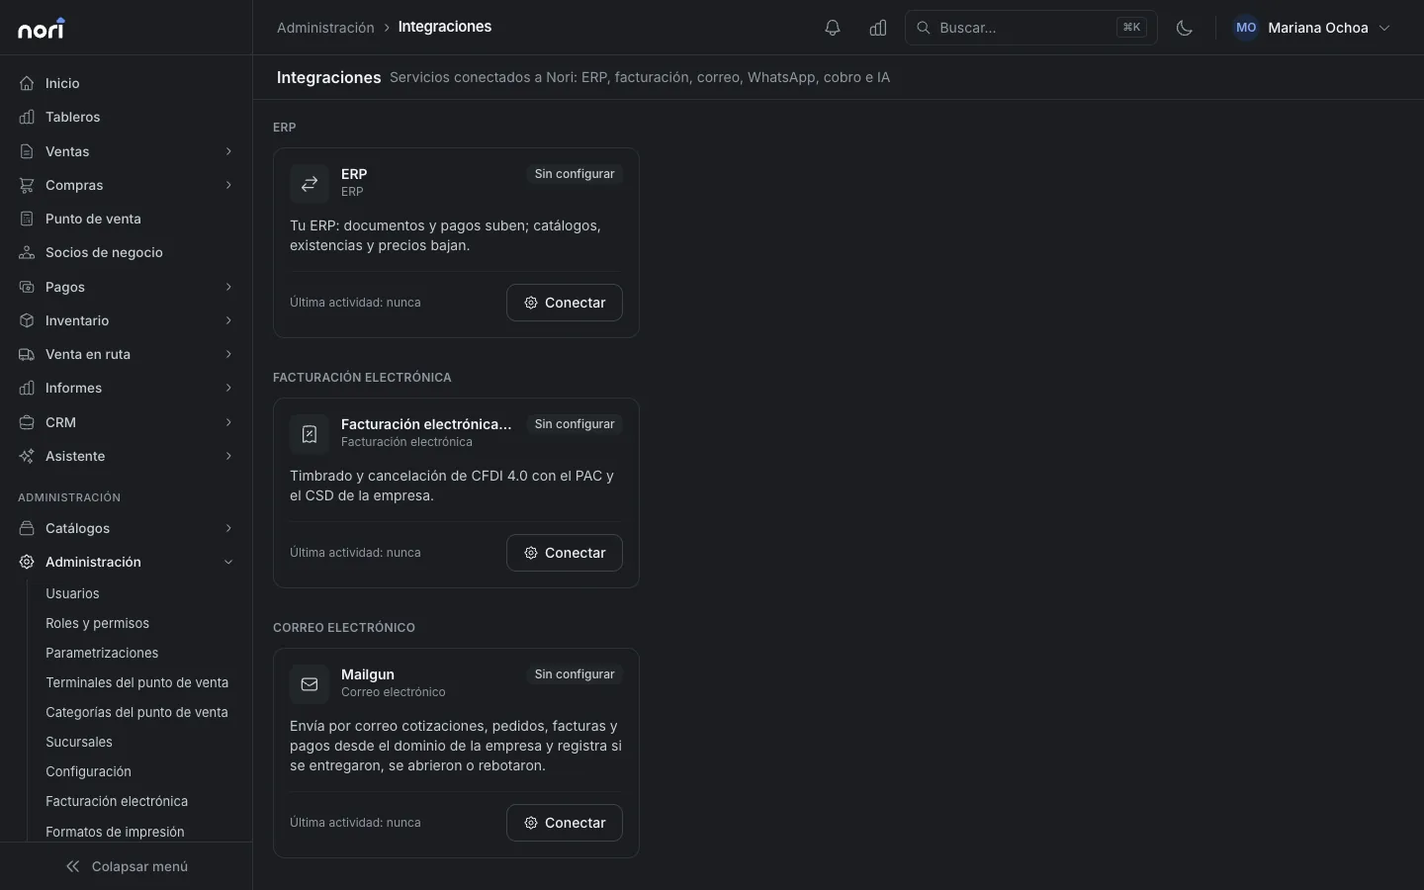The width and height of the screenshot is (1424, 890).
Task: Click 'Última actividad: nunca' on ERP card
Action: [x=355, y=303]
